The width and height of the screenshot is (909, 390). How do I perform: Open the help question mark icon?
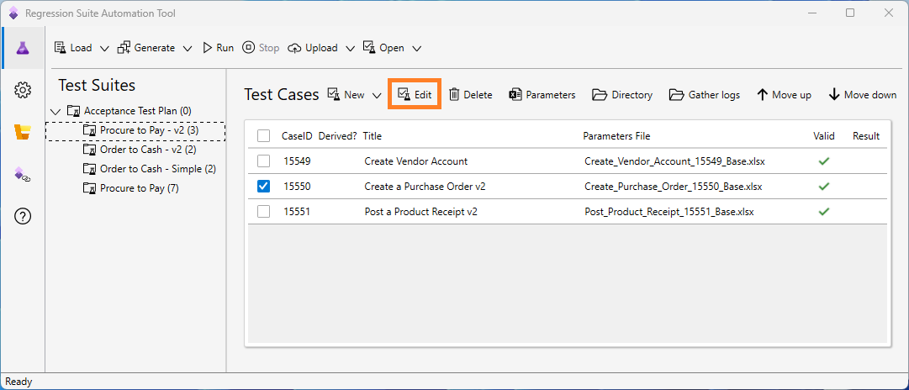[23, 216]
